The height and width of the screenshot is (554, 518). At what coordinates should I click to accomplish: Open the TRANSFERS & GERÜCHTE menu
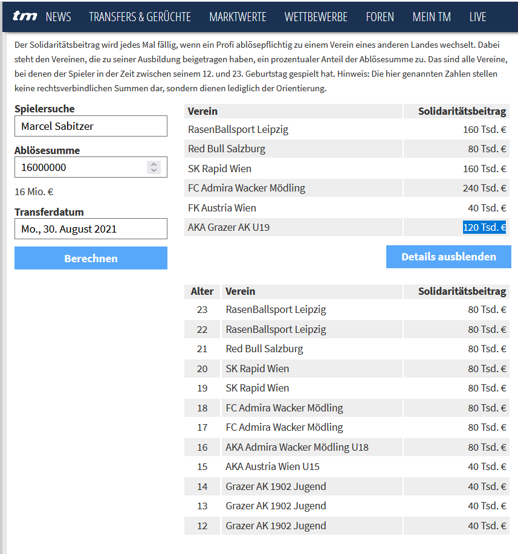140,16
